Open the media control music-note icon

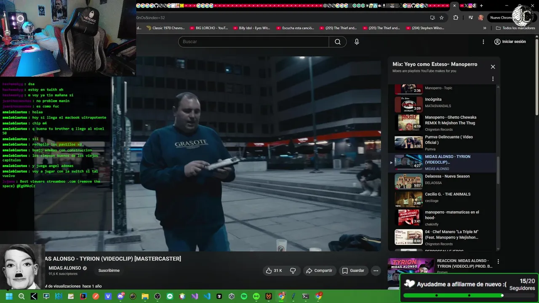471,18
